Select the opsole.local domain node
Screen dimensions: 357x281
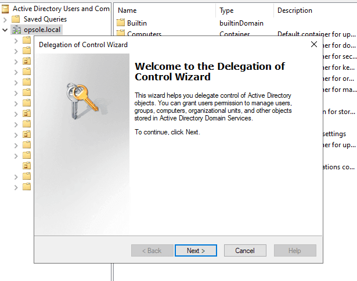coord(42,30)
